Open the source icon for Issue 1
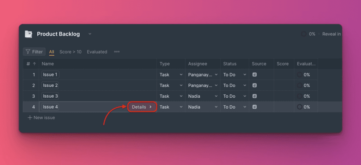The image size is (361, 165). (255, 75)
